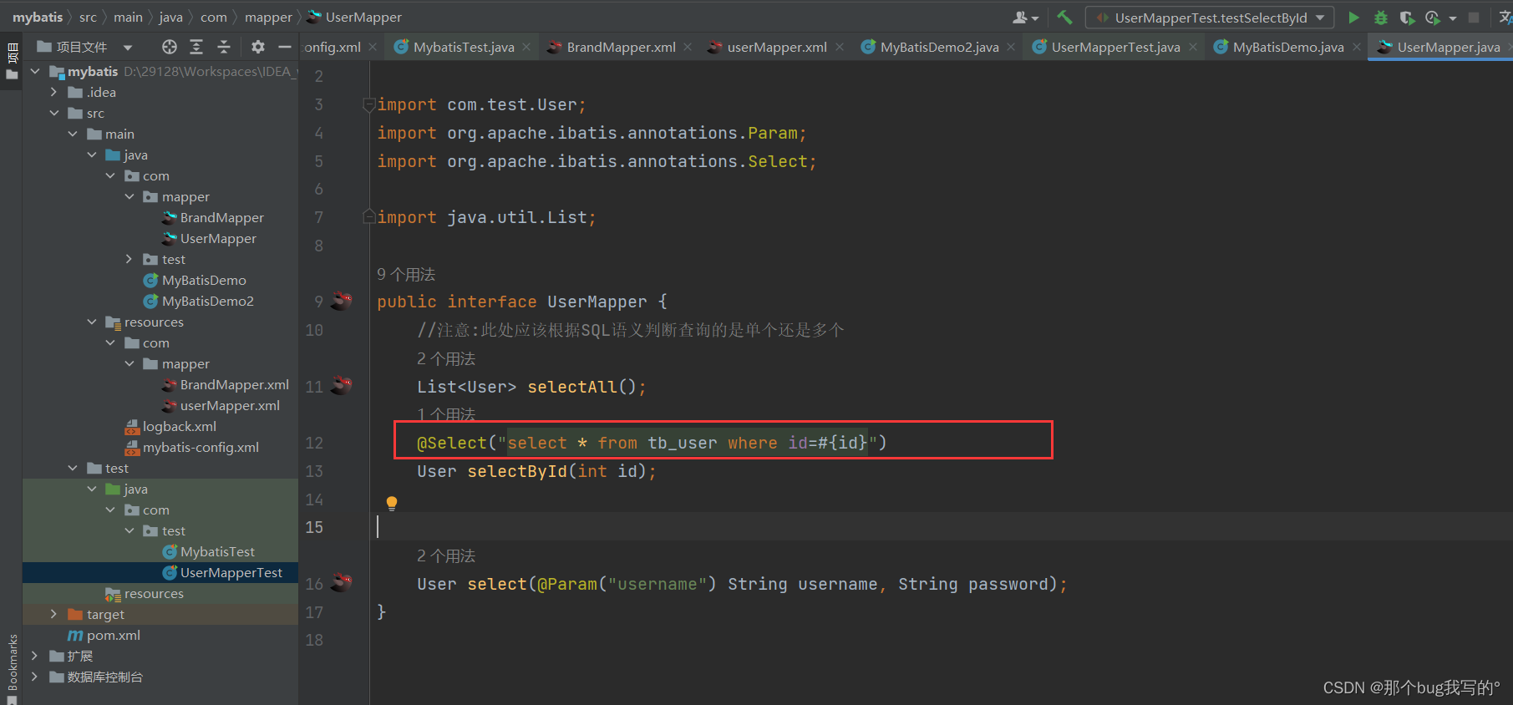Open project panel settings gear

coord(258,47)
